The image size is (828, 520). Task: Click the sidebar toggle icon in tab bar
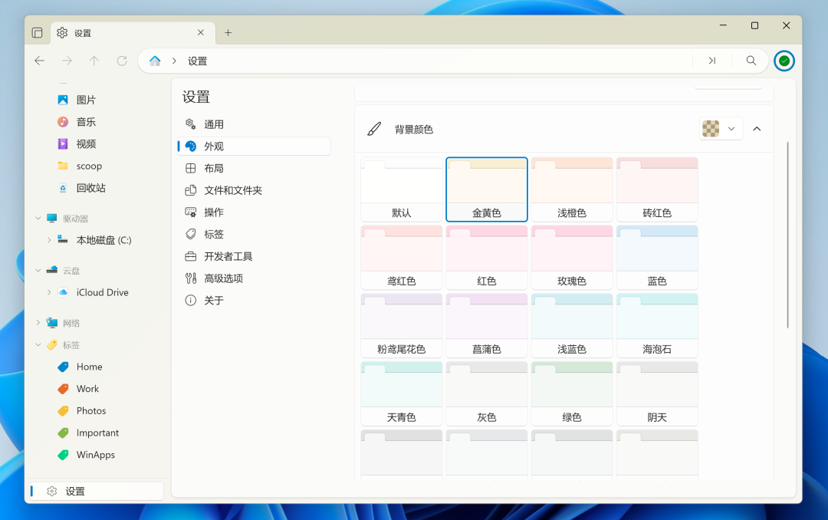point(37,33)
